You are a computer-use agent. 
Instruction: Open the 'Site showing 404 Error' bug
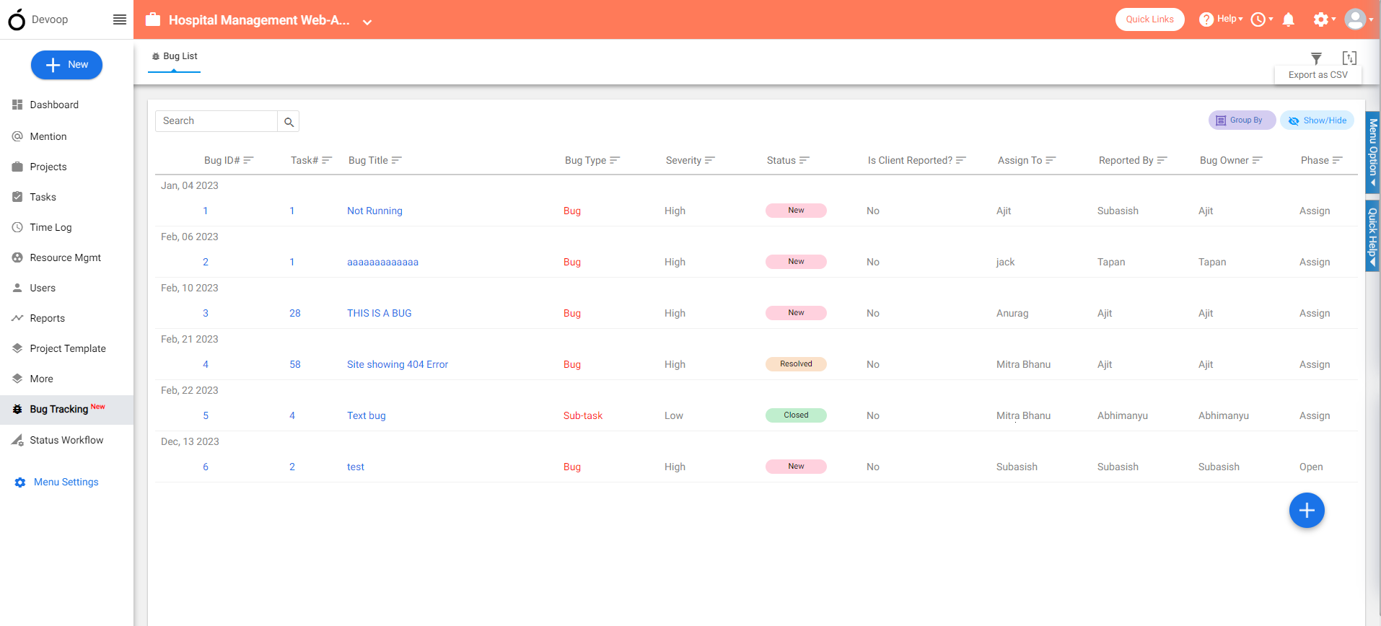pyautogui.click(x=398, y=364)
